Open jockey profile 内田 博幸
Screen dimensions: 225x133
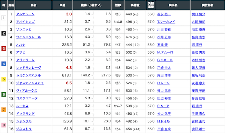tap(164, 75)
